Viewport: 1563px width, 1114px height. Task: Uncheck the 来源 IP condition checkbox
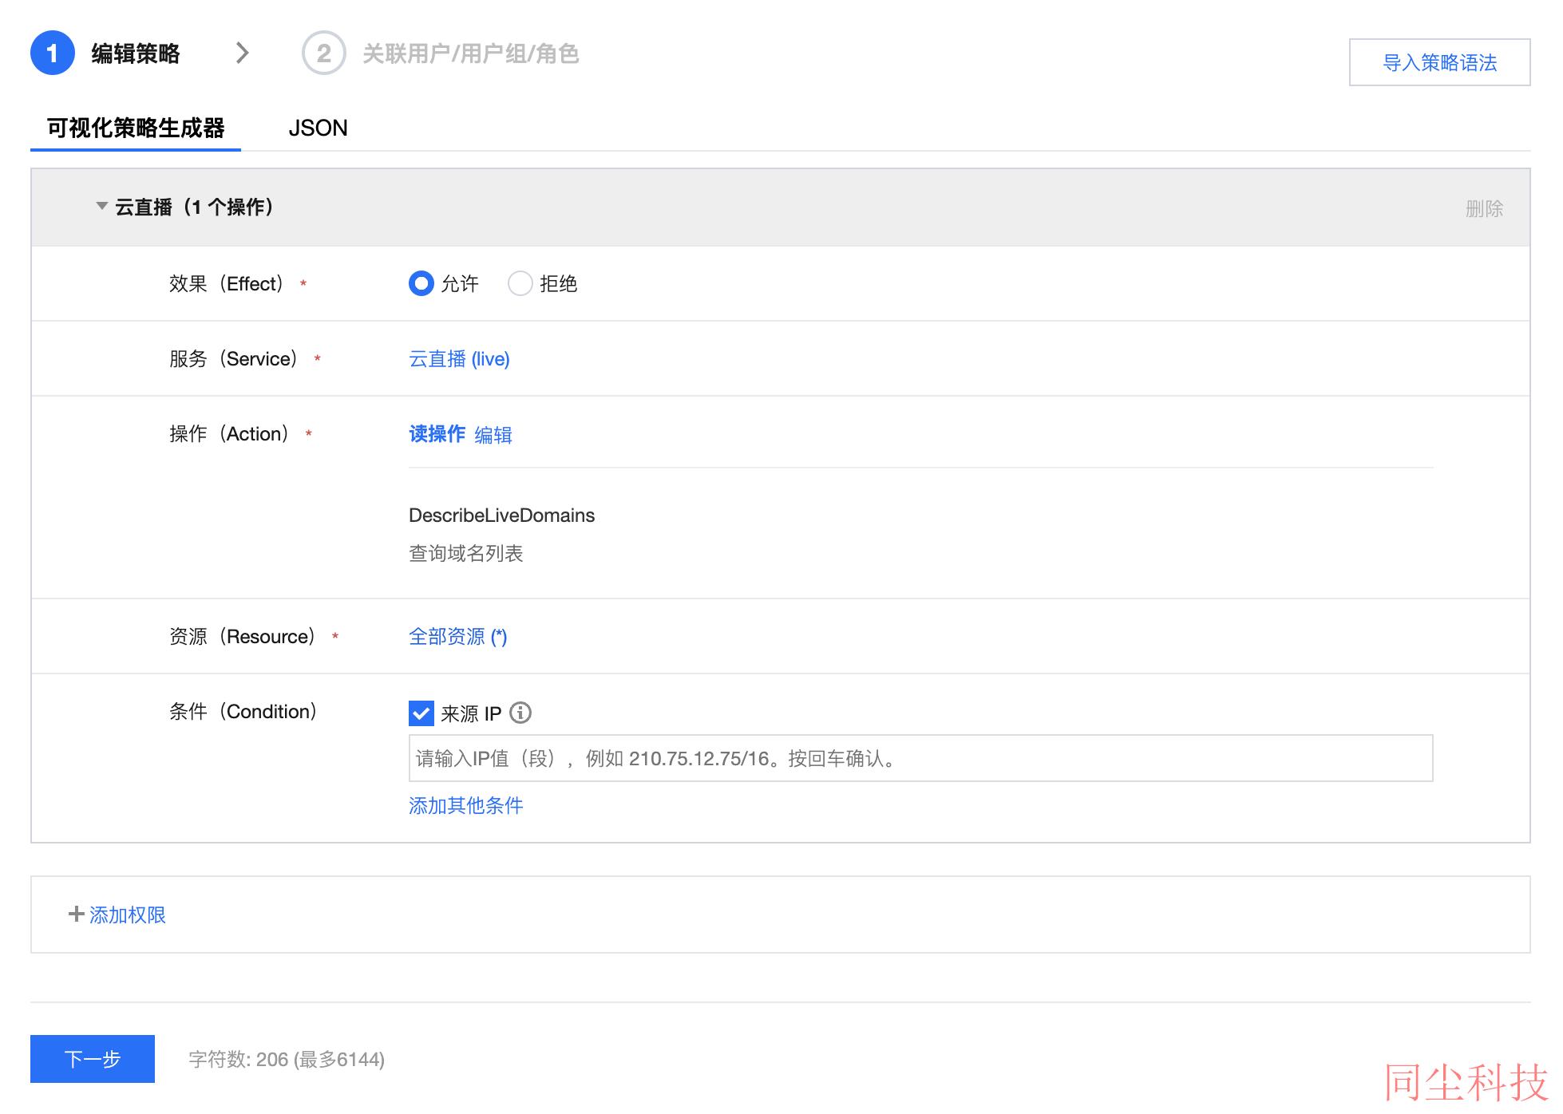pyautogui.click(x=421, y=713)
